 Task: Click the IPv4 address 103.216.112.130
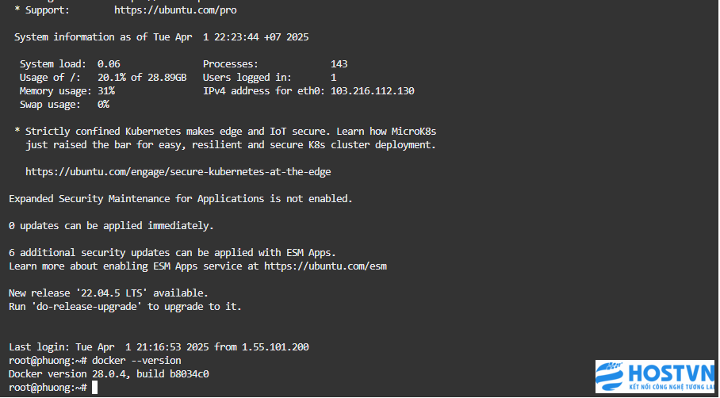373,91
